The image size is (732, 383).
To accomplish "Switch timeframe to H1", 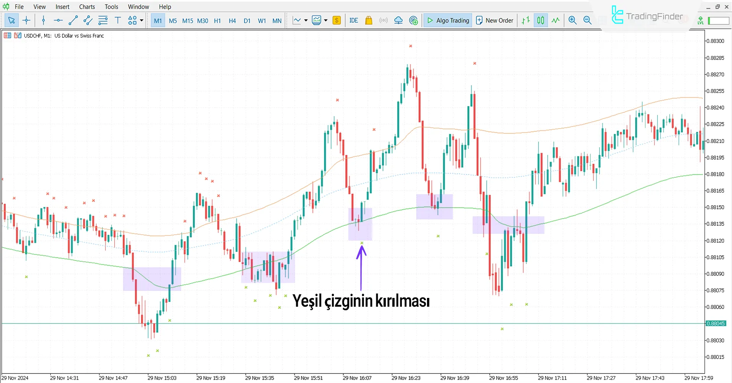I will [x=217, y=21].
